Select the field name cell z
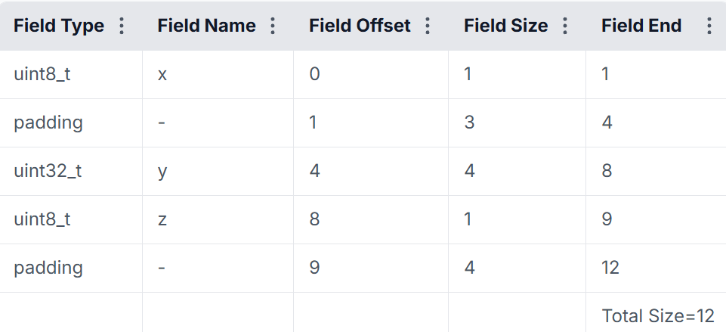 [x=218, y=220]
